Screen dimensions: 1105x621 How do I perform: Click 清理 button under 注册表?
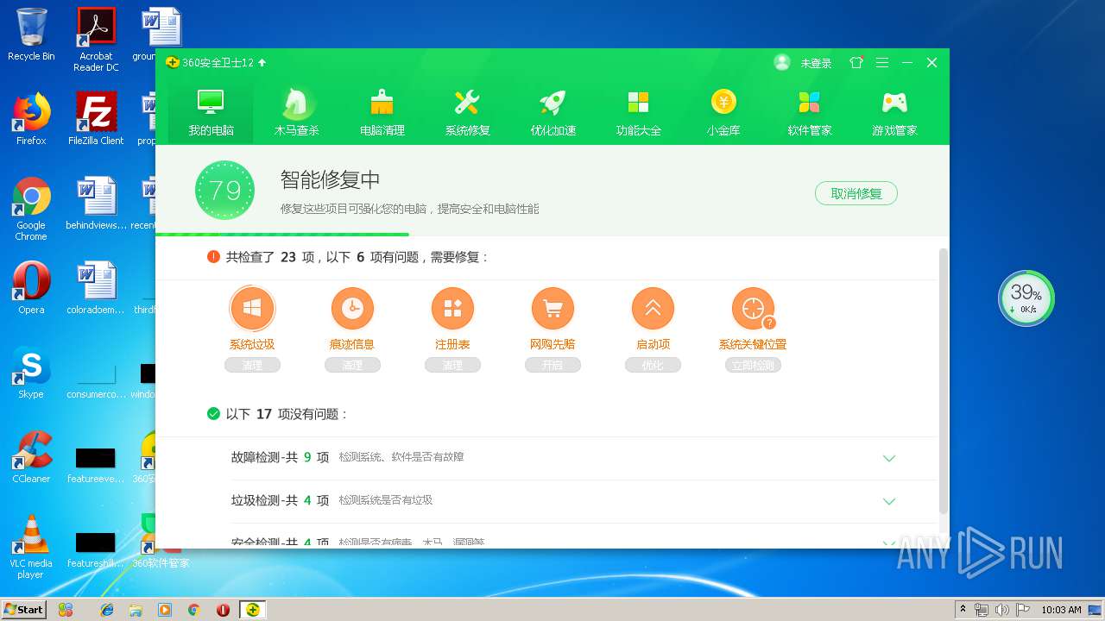452,366
